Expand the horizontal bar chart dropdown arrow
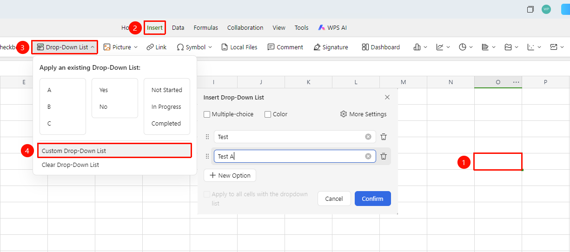The width and height of the screenshot is (570, 252). pos(494,47)
